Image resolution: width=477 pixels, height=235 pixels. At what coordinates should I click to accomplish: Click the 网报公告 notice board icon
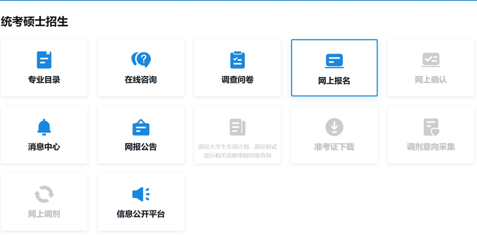point(141,127)
